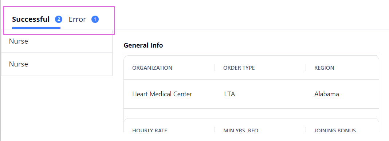The height and width of the screenshot is (141, 389).
Task: Click the JOINING BONUS column header
Action: tap(335, 130)
